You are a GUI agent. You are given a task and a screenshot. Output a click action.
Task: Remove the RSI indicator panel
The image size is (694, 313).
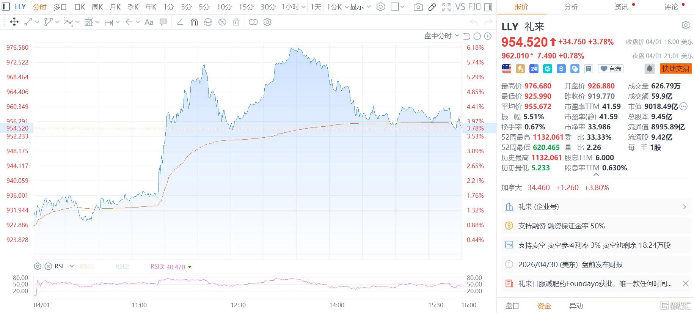(x=48, y=266)
